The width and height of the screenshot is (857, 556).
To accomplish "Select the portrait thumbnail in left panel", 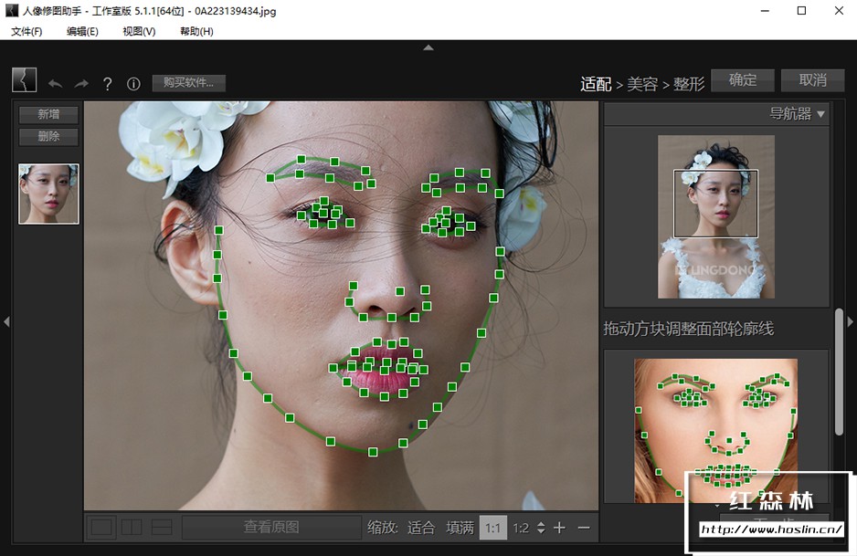I will (48, 194).
